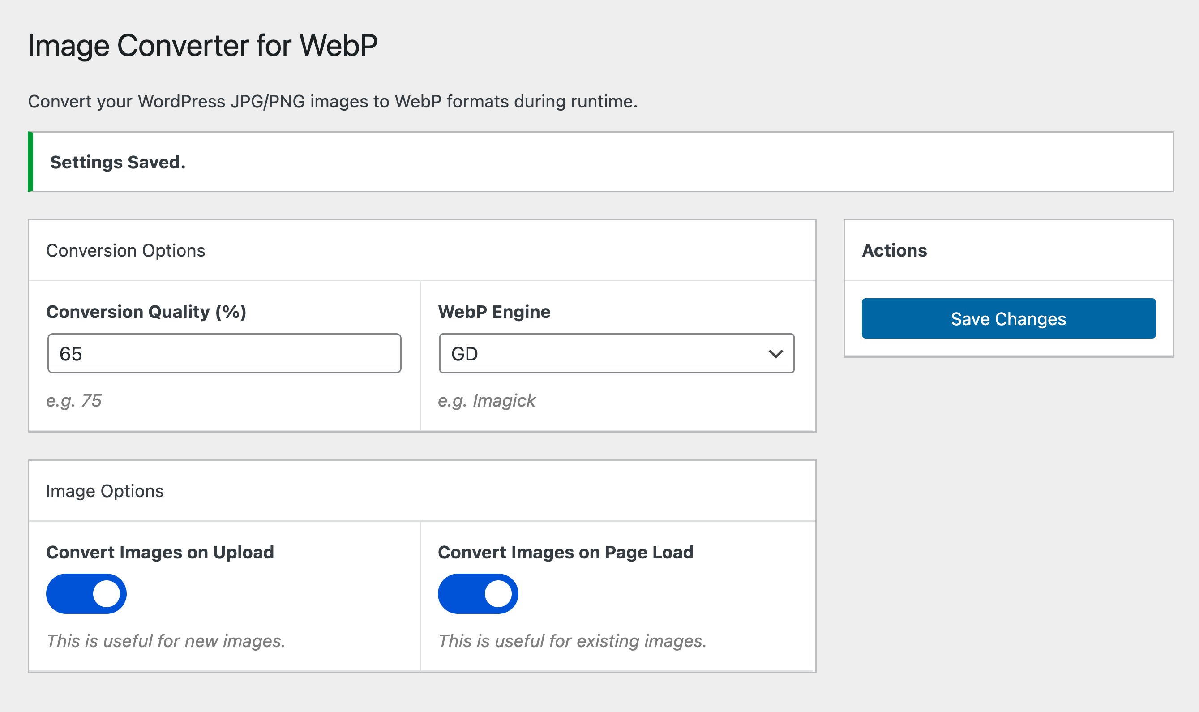The width and height of the screenshot is (1199, 712).
Task: Click the WebP Engine label
Action: pyautogui.click(x=494, y=312)
